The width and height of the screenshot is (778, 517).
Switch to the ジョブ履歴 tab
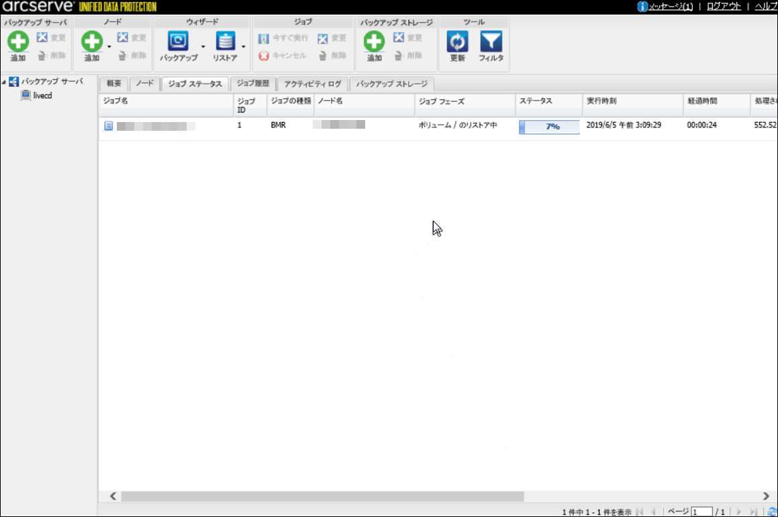click(253, 84)
